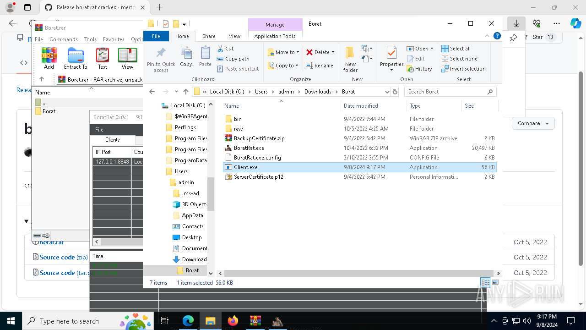Open Source code (zip) link
Screen dimensions: 586x330
point(63,257)
